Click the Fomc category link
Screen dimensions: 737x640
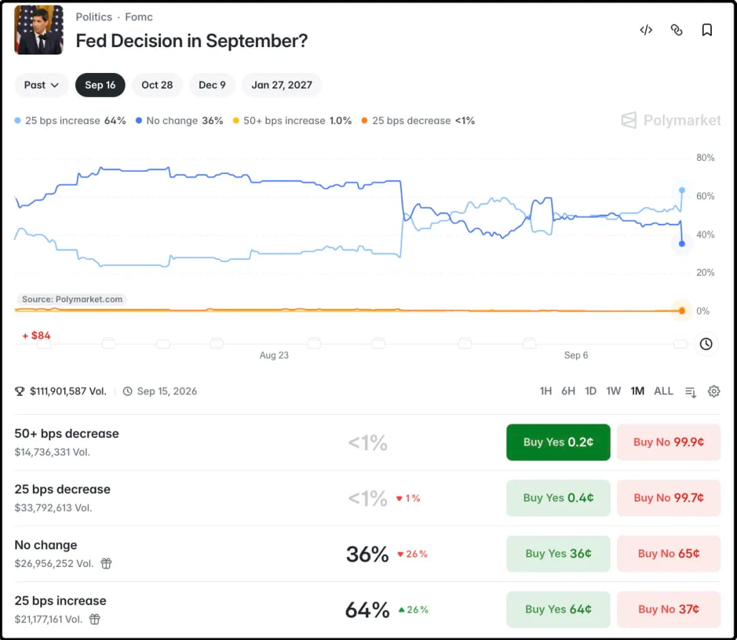click(139, 17)
